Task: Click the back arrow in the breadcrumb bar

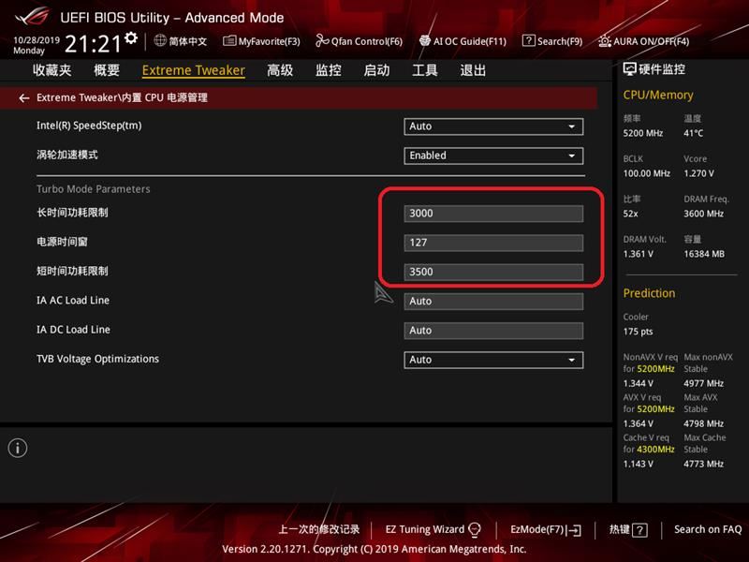Action: [24, 98]
